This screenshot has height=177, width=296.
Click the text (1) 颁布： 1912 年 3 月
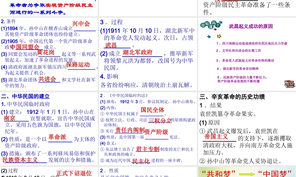122,101
